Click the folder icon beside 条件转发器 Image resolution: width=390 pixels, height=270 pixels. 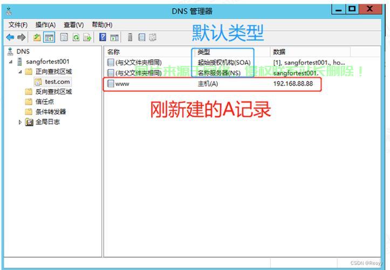point(29,112)
